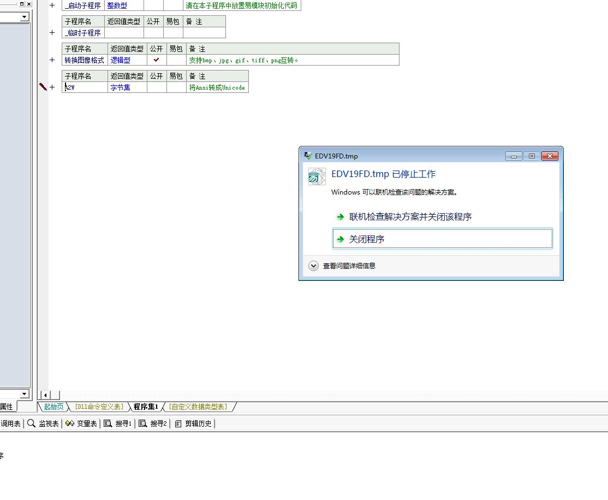Click the 字节集 return type cell

click(x=127, y=87)
